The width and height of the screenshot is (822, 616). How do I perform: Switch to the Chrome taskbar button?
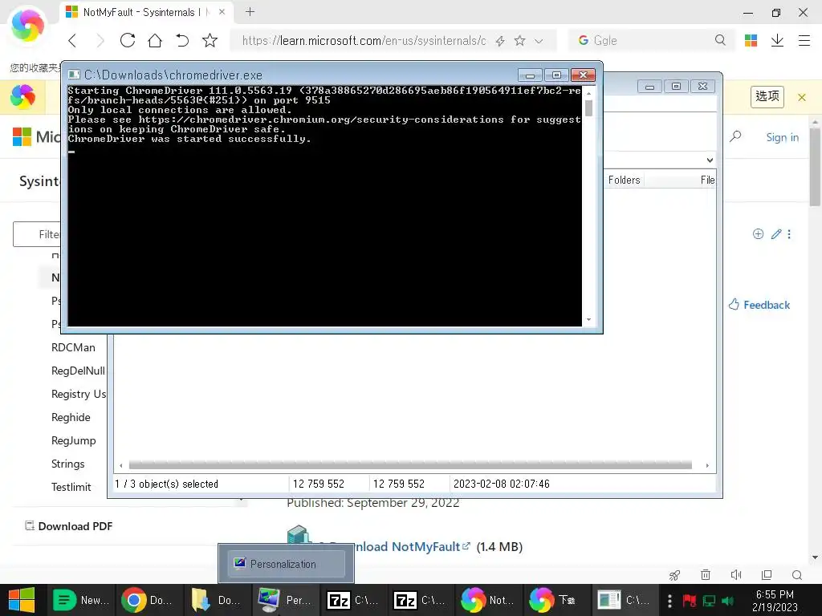tap(149, 600)
